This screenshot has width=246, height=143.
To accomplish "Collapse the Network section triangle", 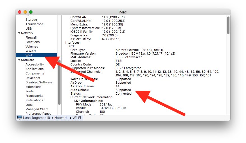I will (x=19, y=33).
